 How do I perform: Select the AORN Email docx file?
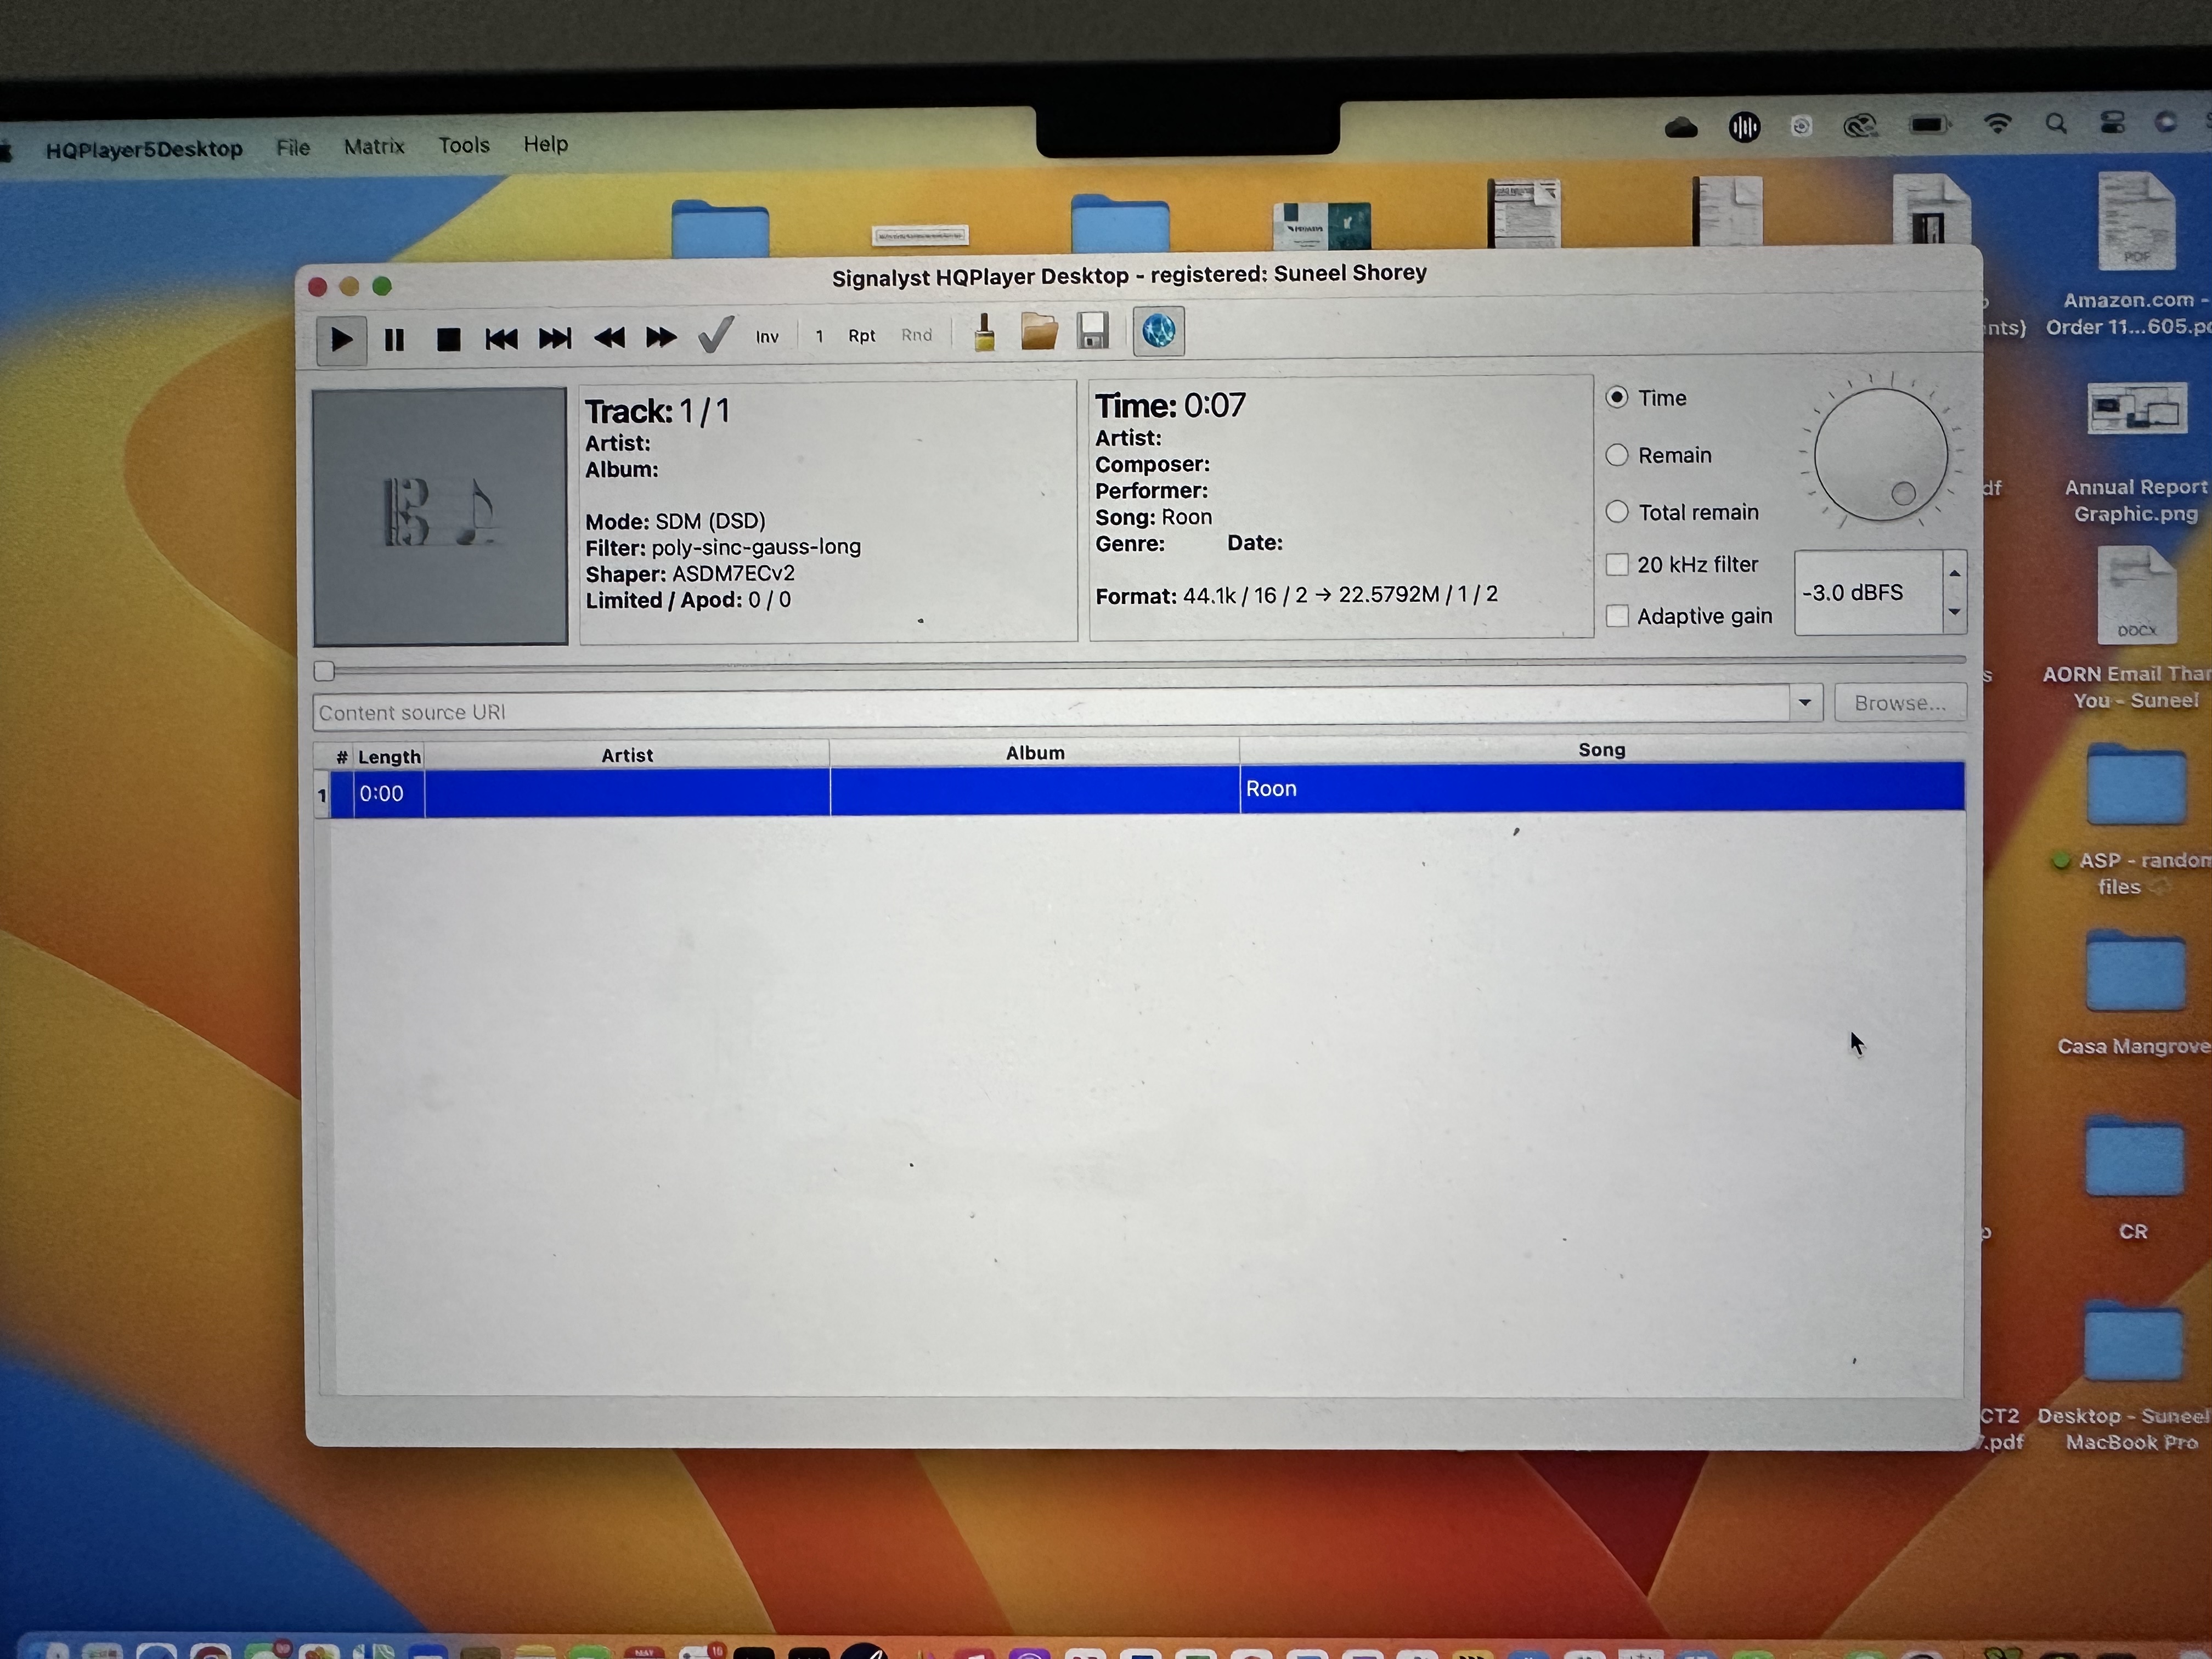click(x=2137, y=596)
